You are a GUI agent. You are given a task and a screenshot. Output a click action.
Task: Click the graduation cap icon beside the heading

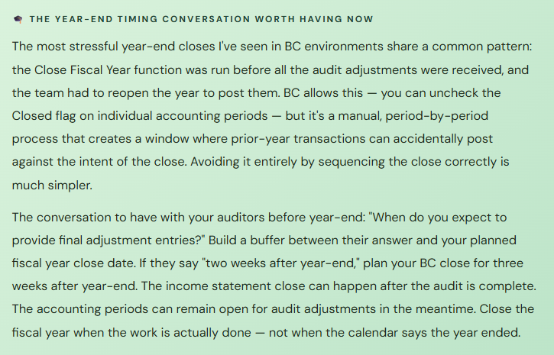click(18, 18)
